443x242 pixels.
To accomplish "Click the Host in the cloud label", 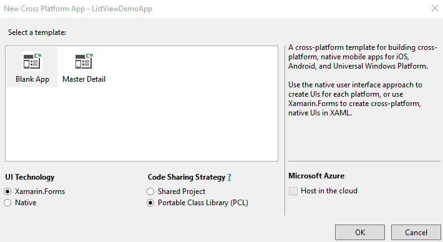I will tap(329, 191).
